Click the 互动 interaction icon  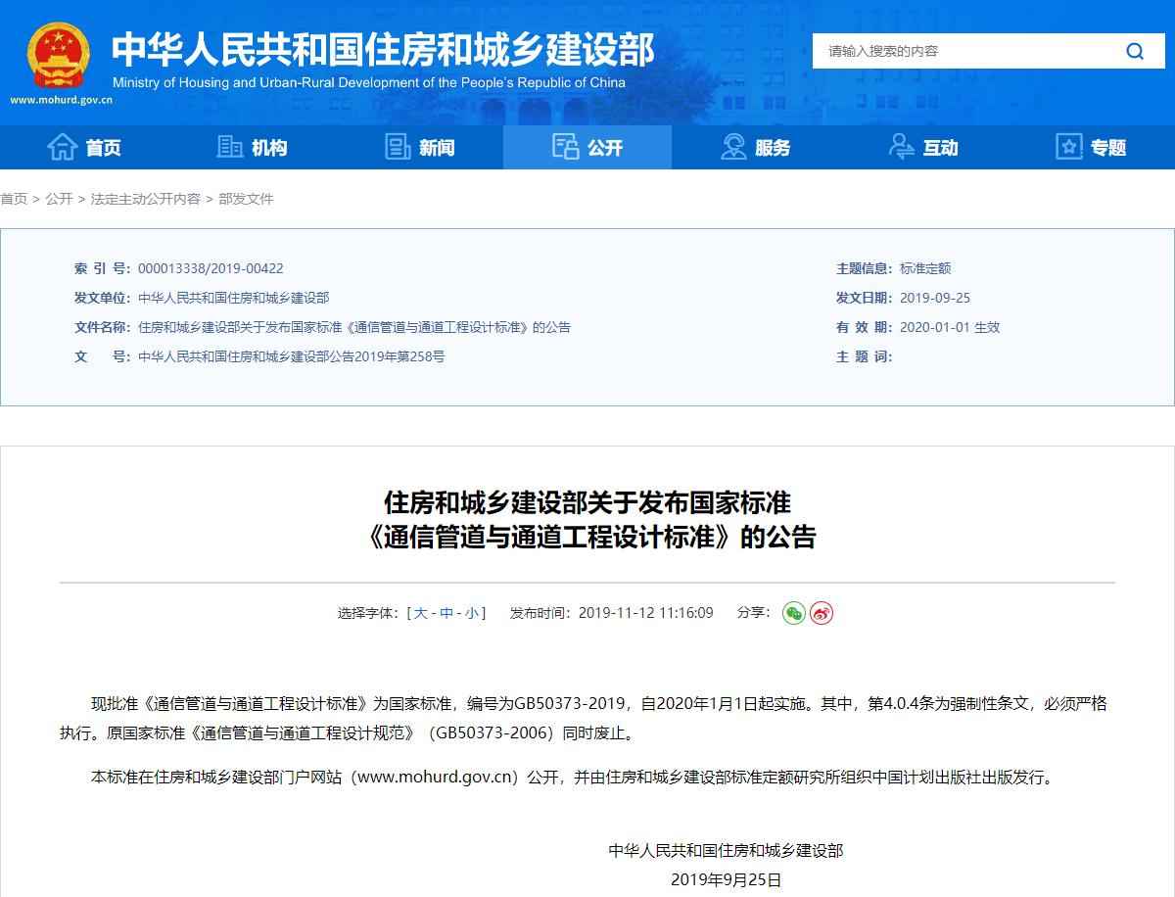[902, 147]
